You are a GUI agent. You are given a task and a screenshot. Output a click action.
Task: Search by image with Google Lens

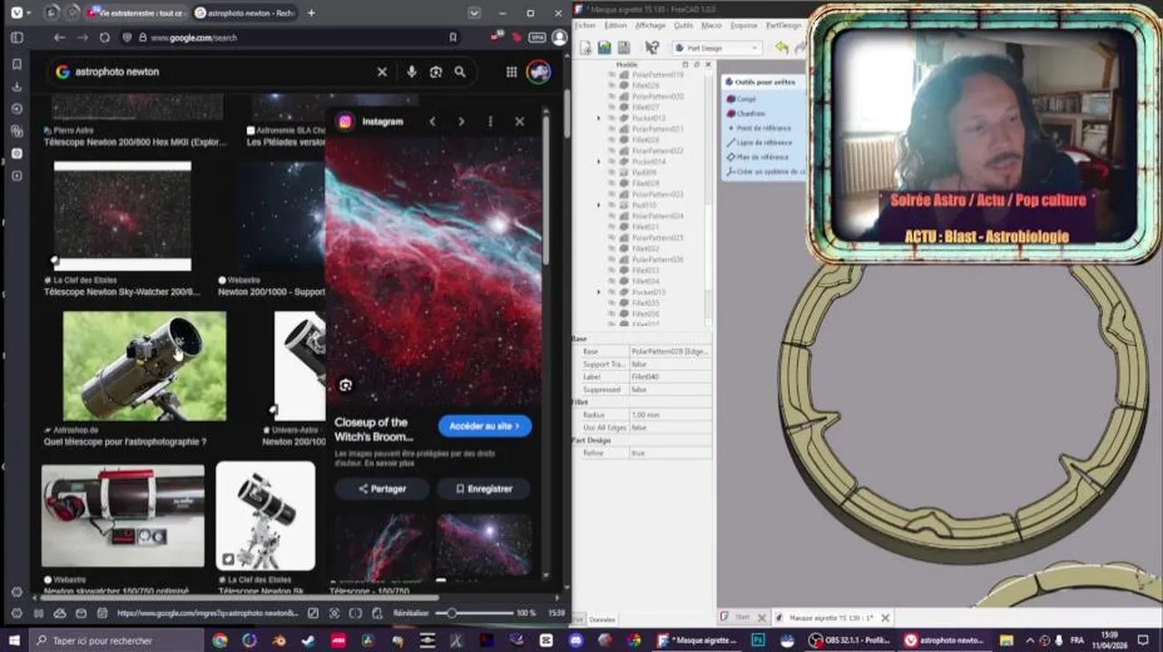[x=436, y=72]
